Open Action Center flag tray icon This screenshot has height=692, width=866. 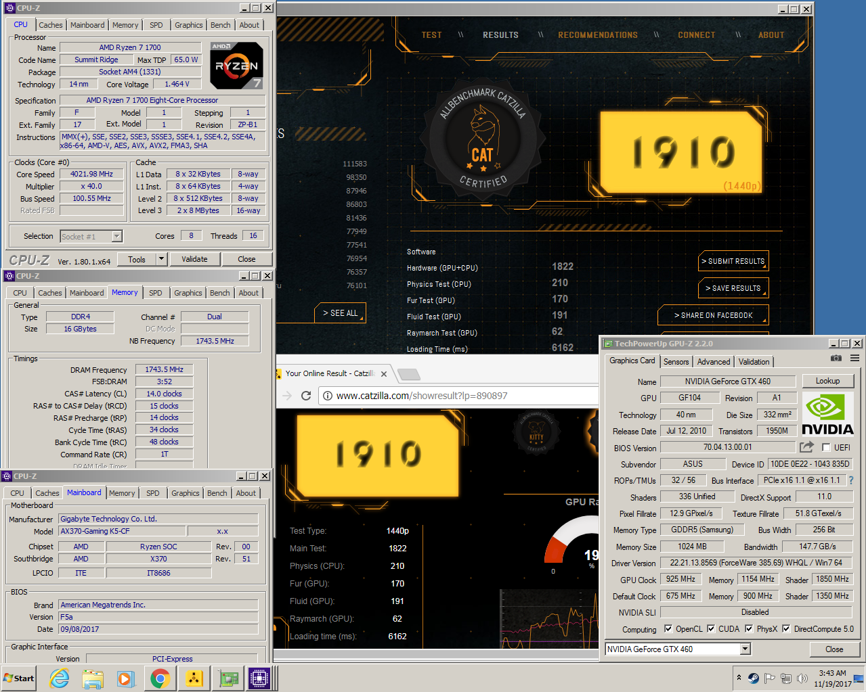coord(769,678)
